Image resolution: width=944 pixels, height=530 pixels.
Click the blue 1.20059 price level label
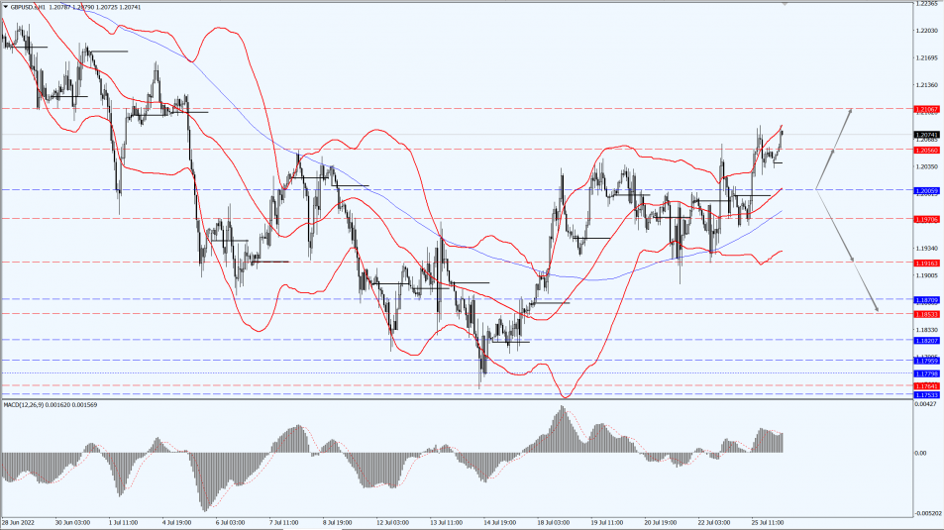pos(924,189)
